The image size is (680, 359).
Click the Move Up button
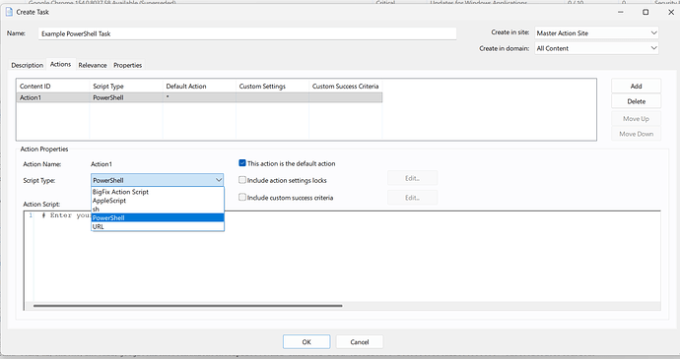click(637, 118)
